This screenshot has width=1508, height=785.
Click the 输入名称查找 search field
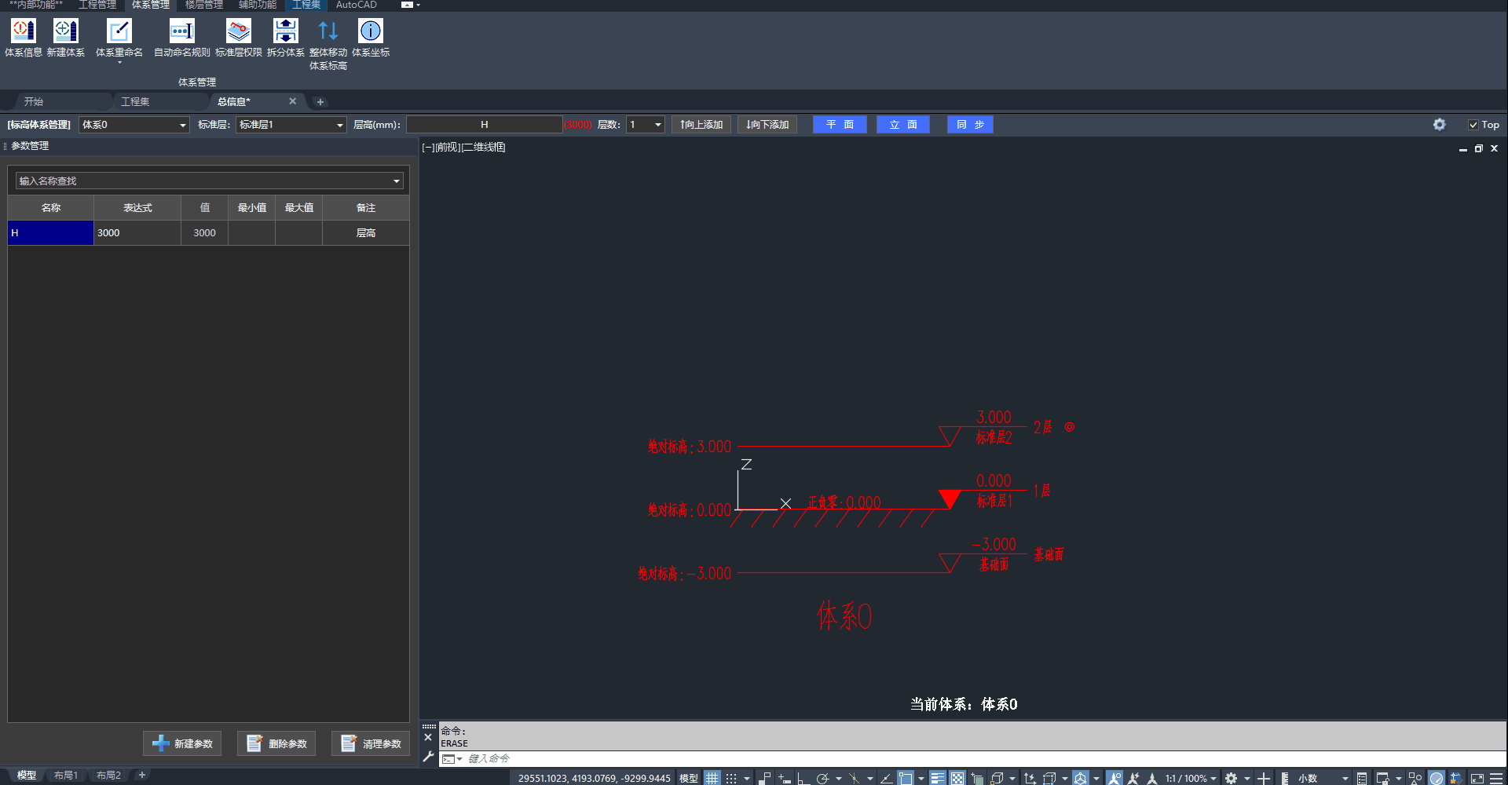point(203,181)
